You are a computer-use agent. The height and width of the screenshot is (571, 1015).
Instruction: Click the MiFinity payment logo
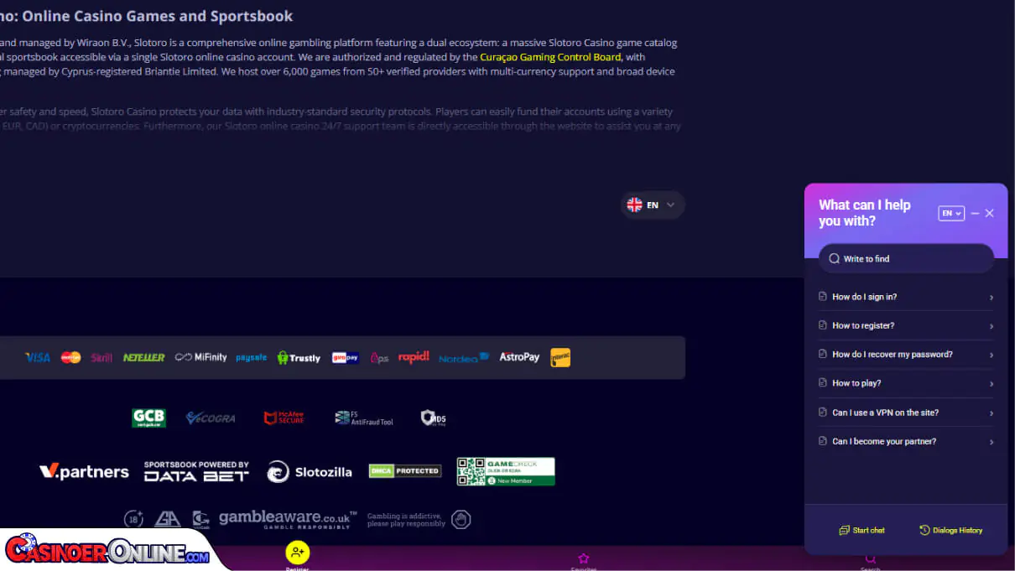200,357
